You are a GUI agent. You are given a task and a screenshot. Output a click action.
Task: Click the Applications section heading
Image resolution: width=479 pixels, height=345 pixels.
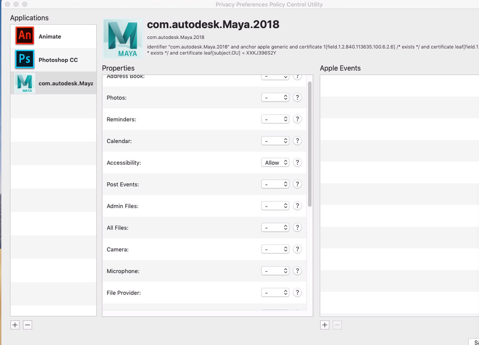(x=29, y=18)
